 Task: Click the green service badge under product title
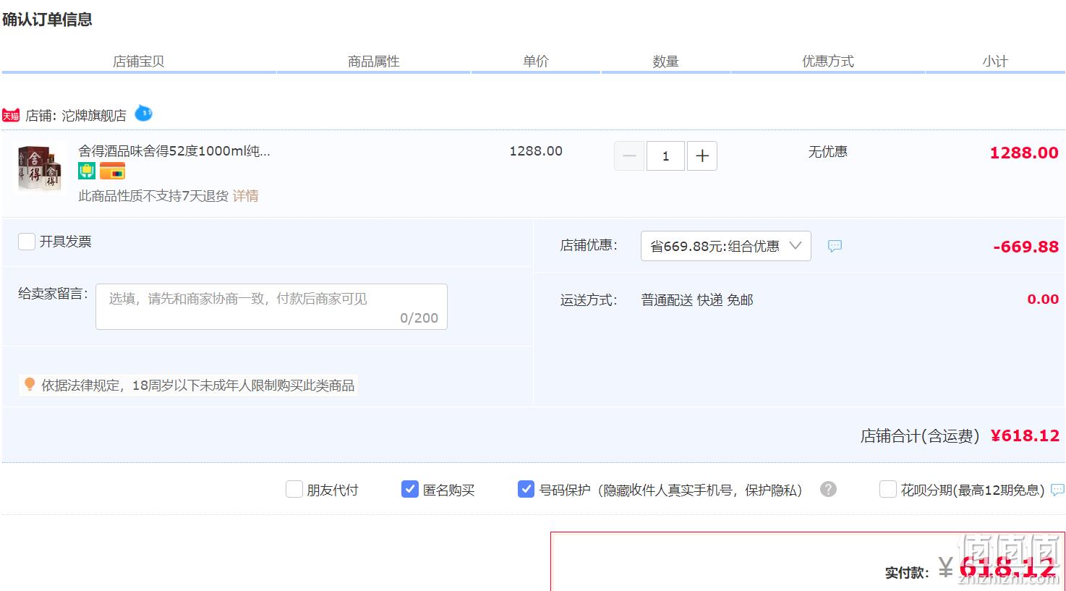(x=87, y=171)
